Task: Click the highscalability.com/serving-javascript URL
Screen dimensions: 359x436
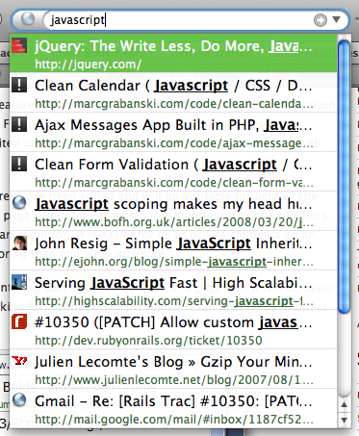Action: [x=174, y=301]
